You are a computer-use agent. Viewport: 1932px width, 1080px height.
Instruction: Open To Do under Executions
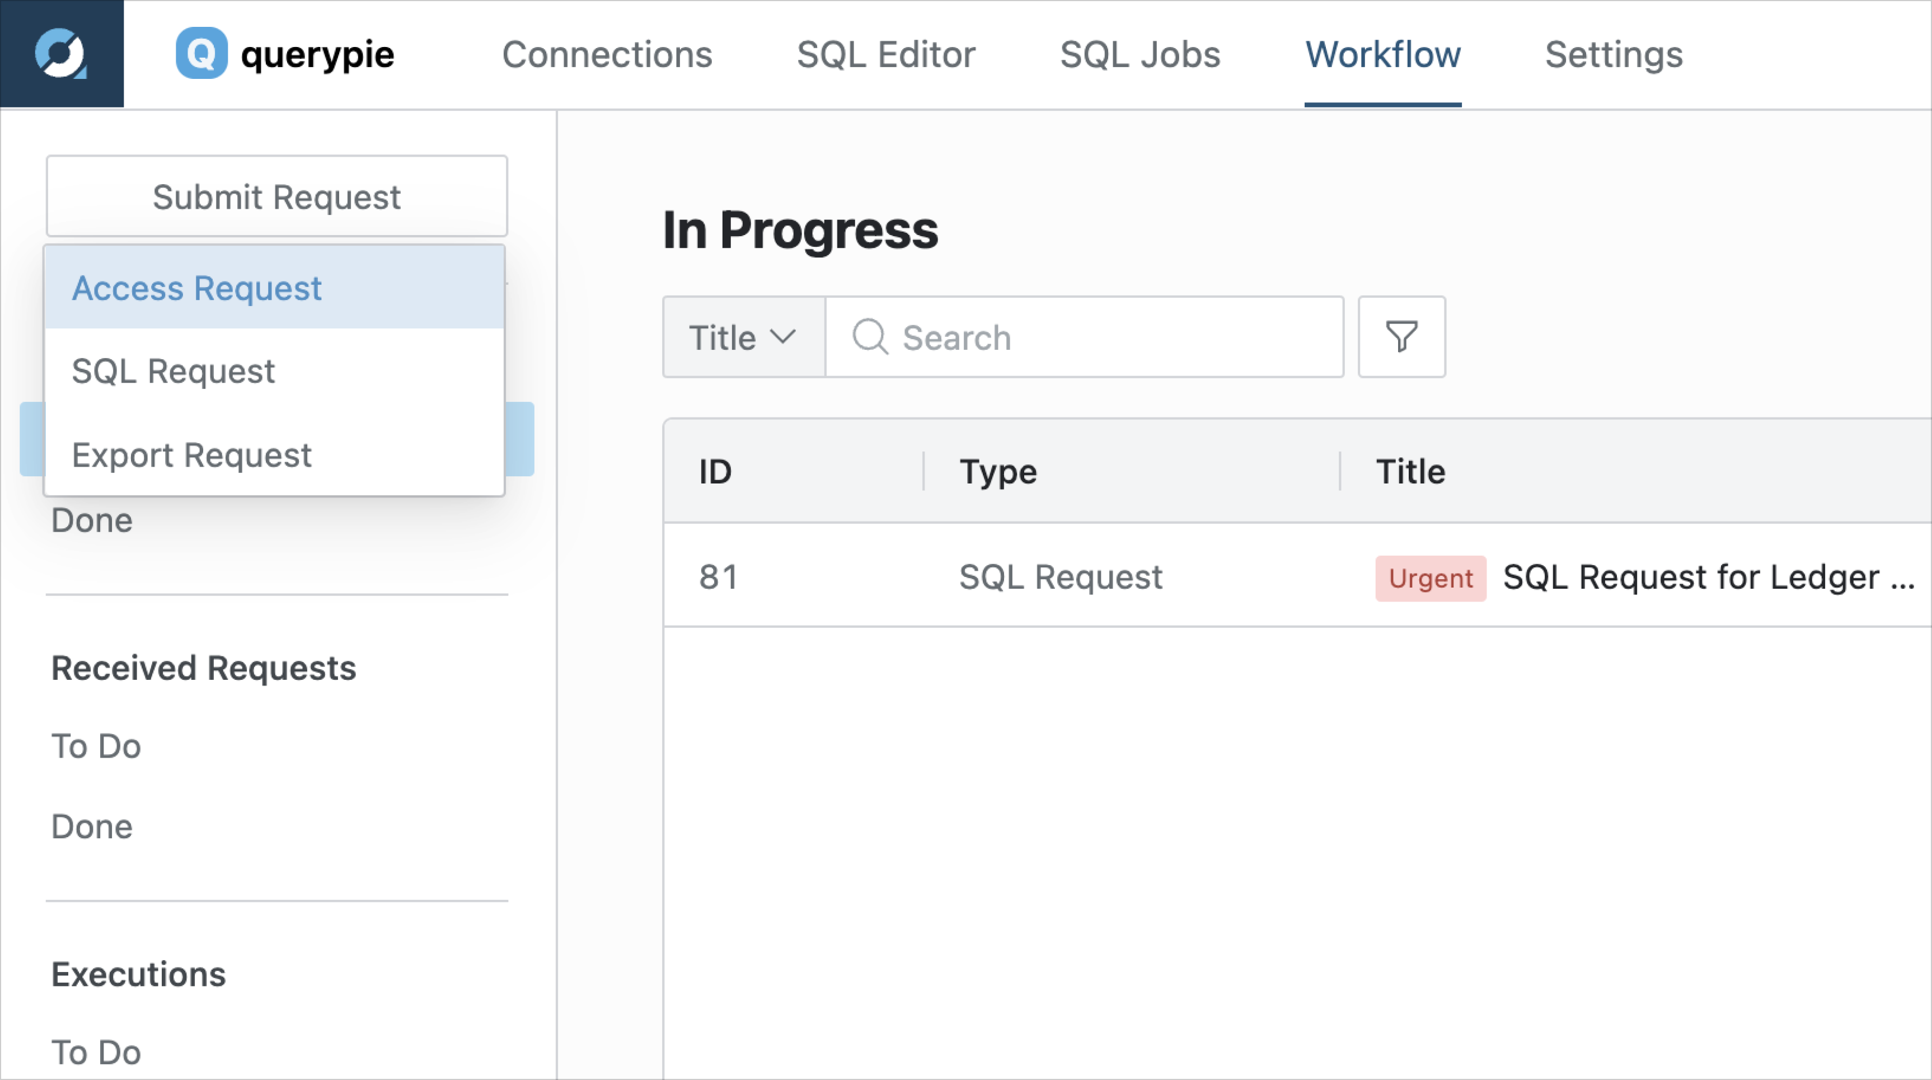[96, 1052]
